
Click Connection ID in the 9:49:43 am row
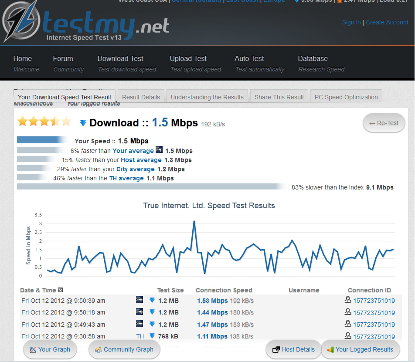tap(374, 325)
